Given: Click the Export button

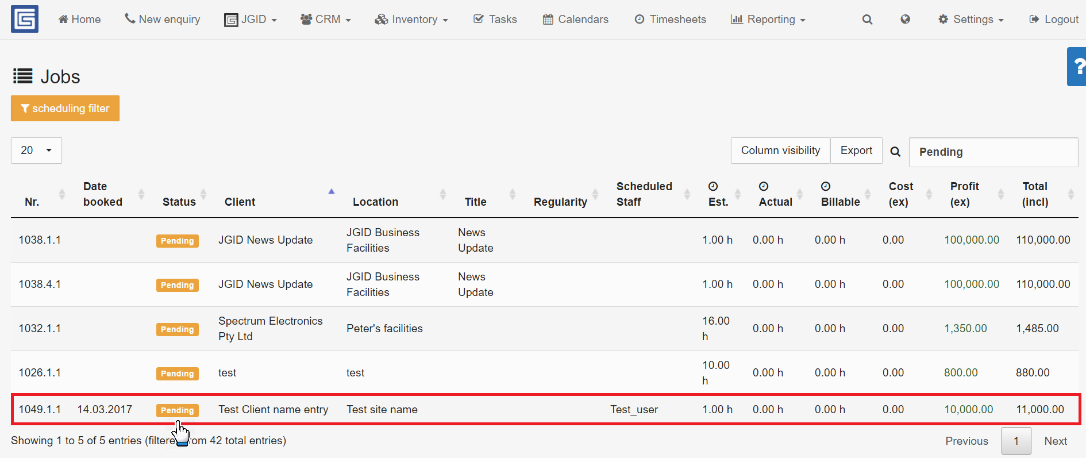Looking at the screenshot, I should point(856,151).
